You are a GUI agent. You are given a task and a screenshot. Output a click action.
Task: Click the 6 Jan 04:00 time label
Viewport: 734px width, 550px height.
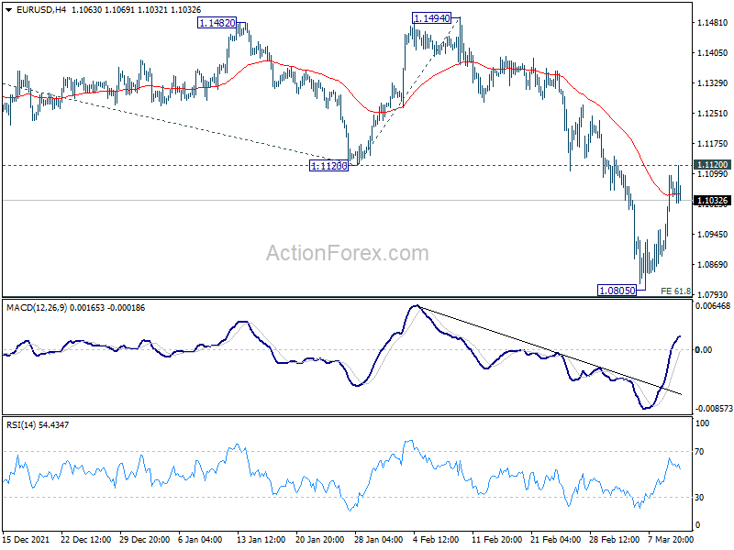click(x=200, y=539)
